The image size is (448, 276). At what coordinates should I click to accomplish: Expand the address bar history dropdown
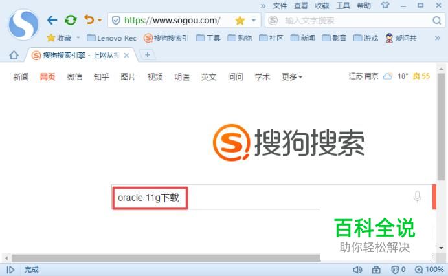[x=253, y=20]
